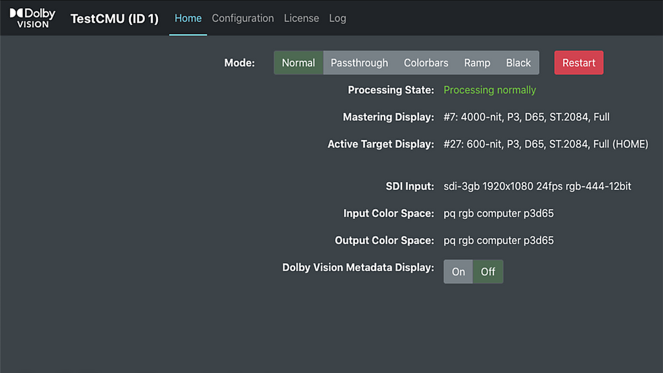Screen dimensions: 663x373
Task: Turn Dolby Vision Metadata Display Off
Action: [x=488, y=271]
